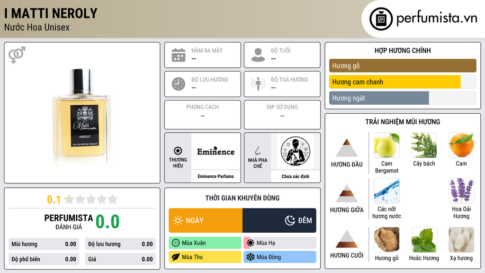The width and height of the screenshot is (485, 273).
Task: Click the five-star rating row
Action: pos(91,199)
